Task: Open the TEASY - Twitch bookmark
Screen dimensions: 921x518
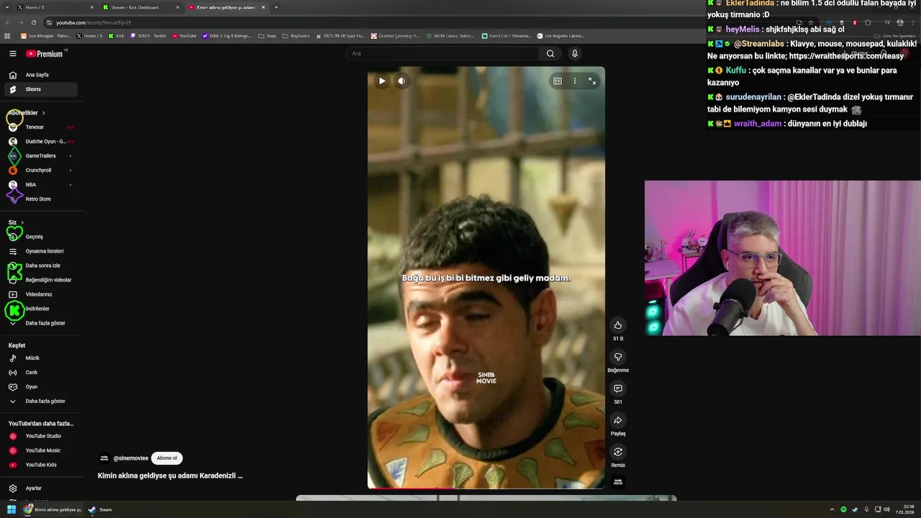Action: click(148, 35)
